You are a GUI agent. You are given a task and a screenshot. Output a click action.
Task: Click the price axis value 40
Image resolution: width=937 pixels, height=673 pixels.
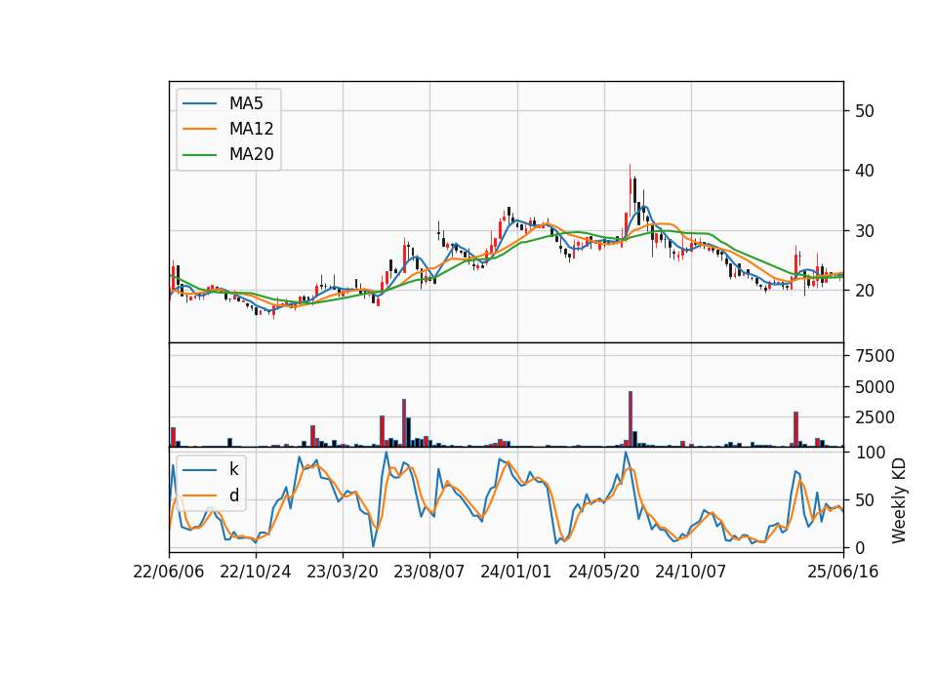[864, 171]
